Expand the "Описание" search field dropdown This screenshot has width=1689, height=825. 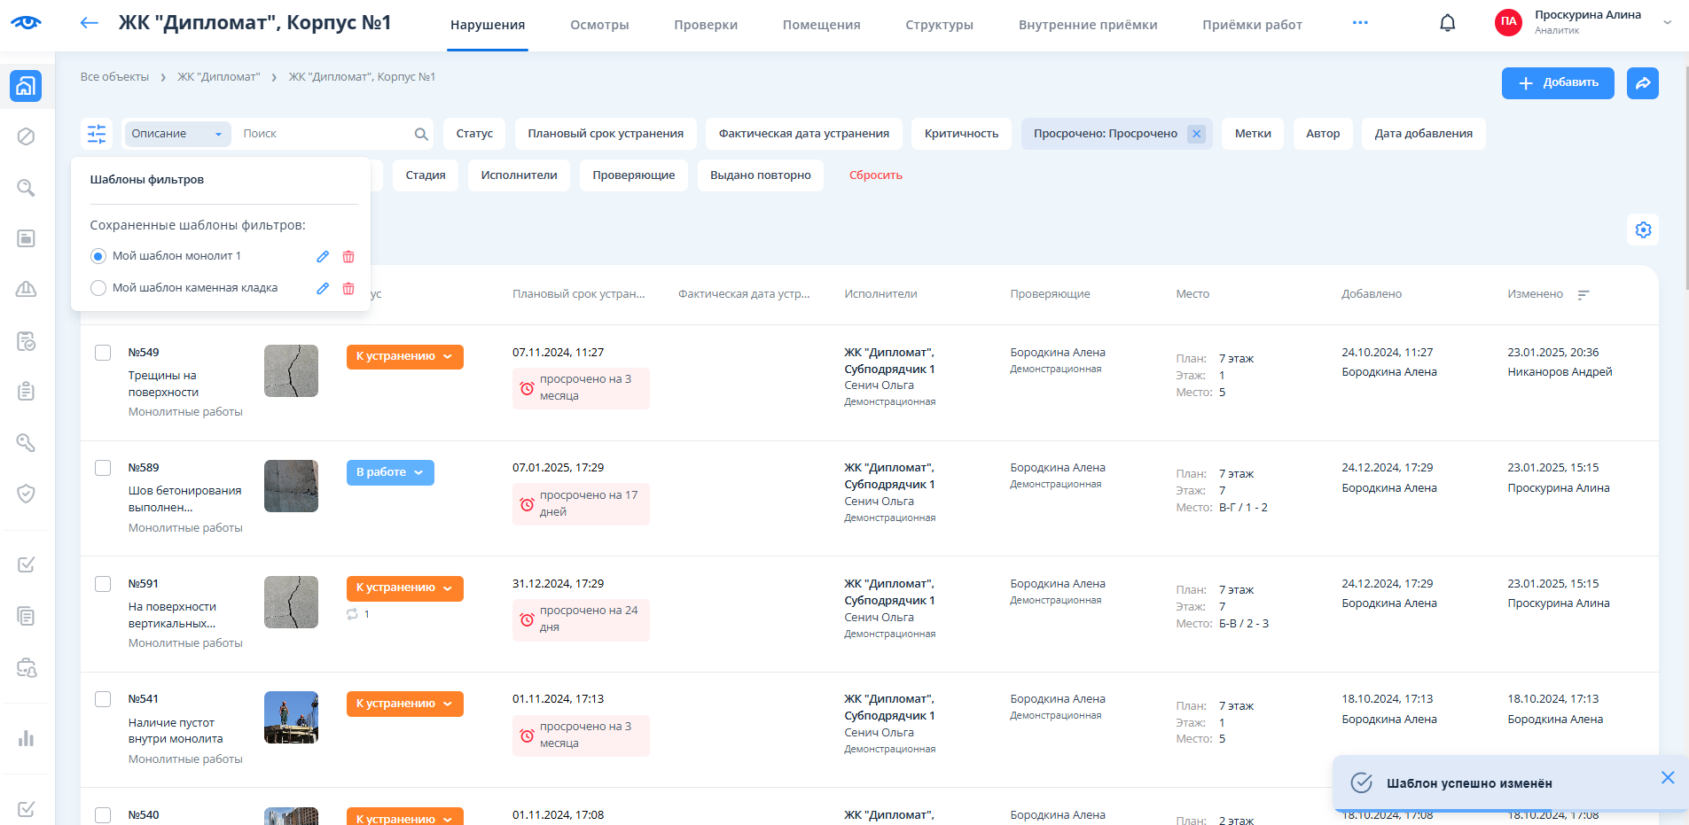[176, 134]
